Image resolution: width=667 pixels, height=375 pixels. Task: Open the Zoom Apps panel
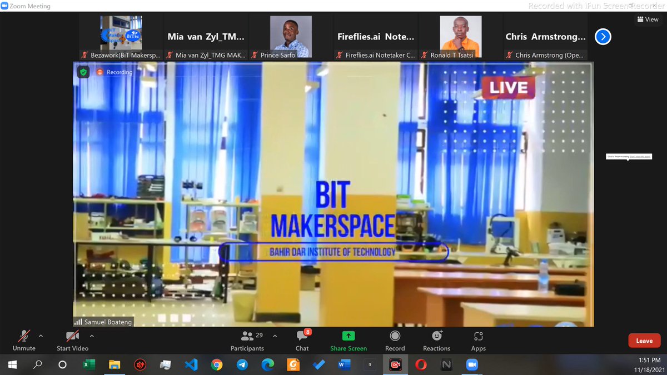pos(478,341)
